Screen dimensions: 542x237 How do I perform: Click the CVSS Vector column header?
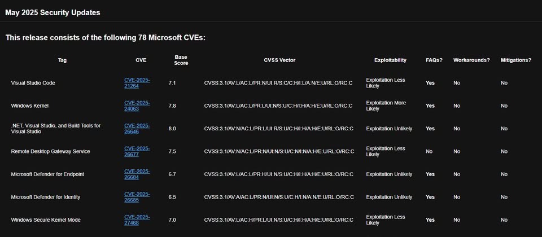279,60
